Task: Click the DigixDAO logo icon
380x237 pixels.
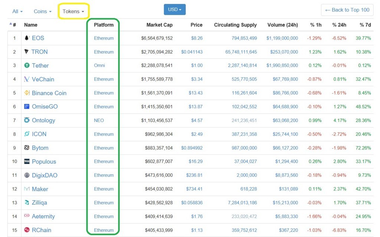Action: point(27,175)
